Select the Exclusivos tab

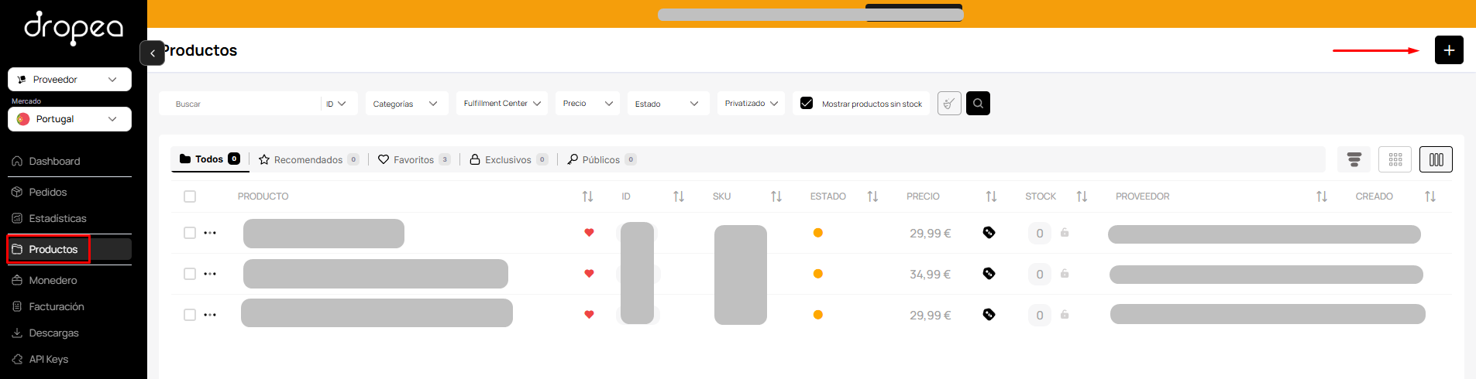pyautogui.click(x=508, y=159)
